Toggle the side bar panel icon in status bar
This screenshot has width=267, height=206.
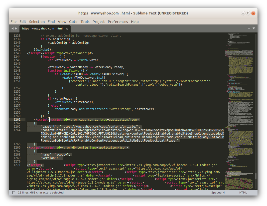click(x=13, y=193)
